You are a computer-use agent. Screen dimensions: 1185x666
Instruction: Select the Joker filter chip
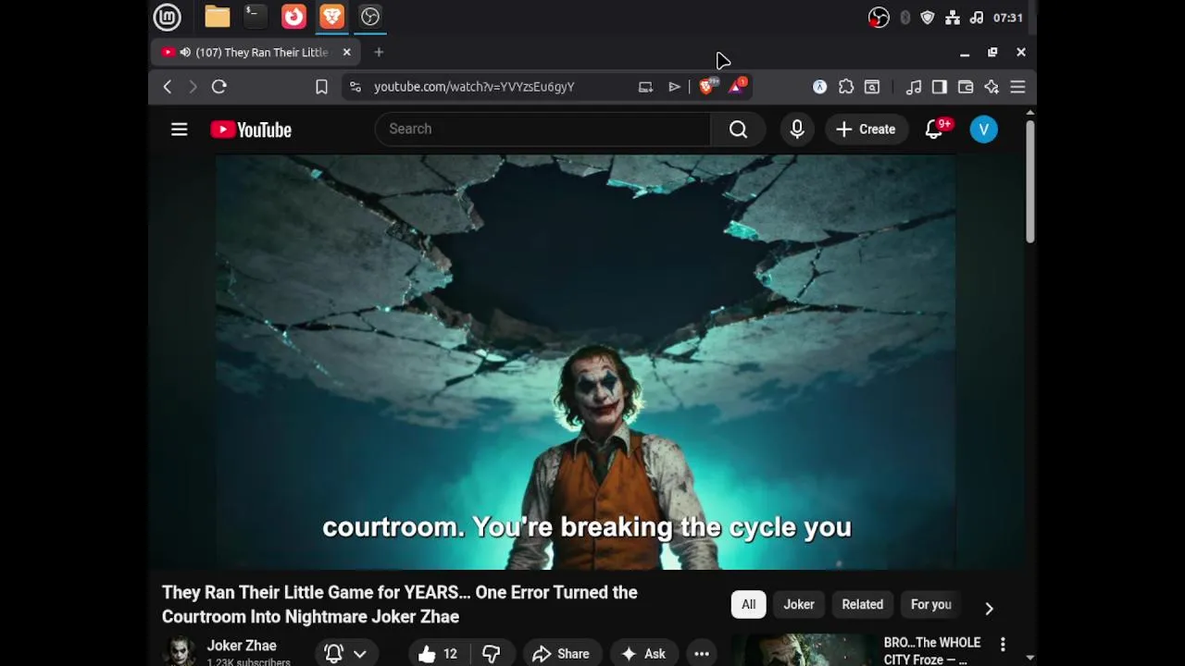(799, 605)
